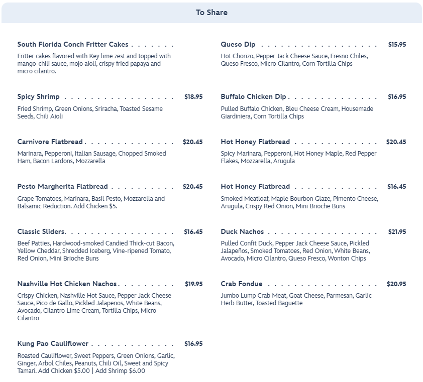The image size is (423, 382).
Task: Click the Queso Dip title
Action: click(238, 45)
